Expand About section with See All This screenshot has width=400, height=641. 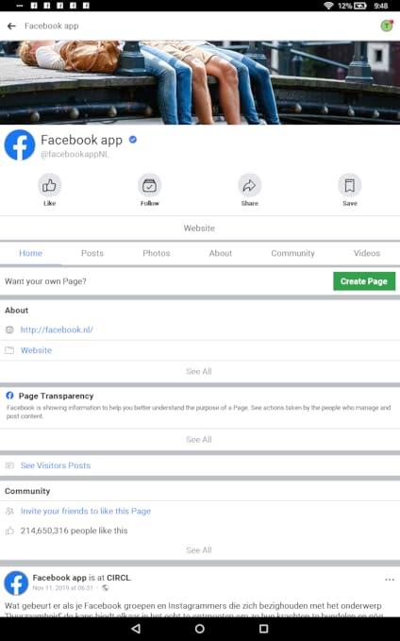[199, 371]
